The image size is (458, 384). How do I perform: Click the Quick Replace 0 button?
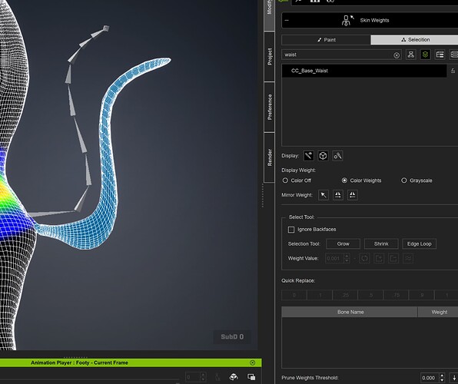pyautogui.click(x=294, y=295)
